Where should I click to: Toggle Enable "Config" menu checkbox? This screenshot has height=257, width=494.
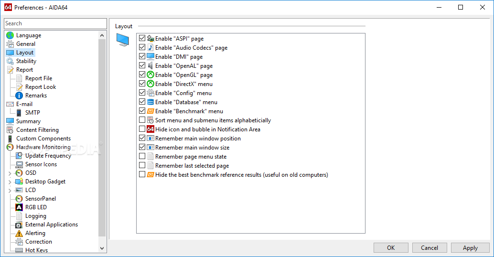pyautogui.click(x=142, y=93)
